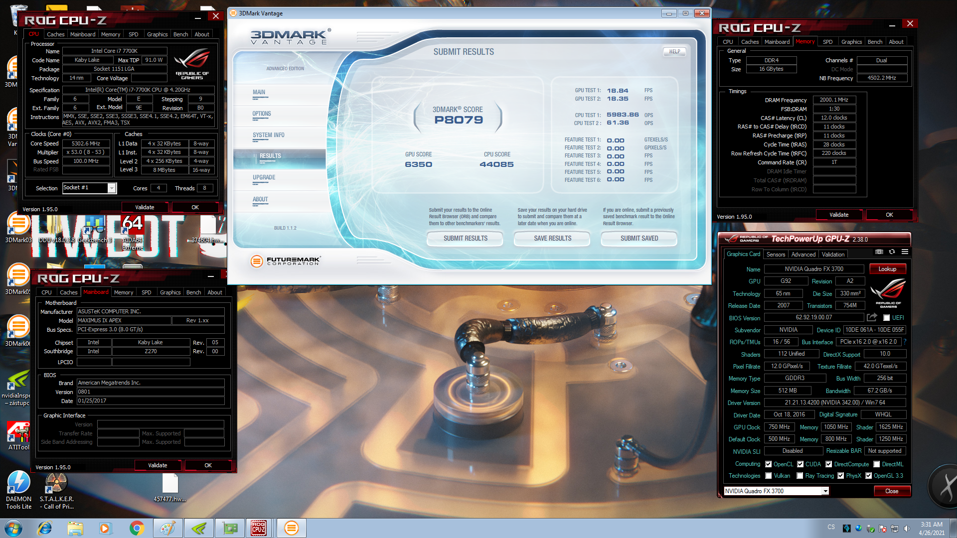Click Close button in GPU-Z
957x538 pixels.
(x=892, y=491)
